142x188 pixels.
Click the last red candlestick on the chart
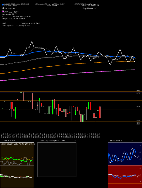(x=100, y=112)
